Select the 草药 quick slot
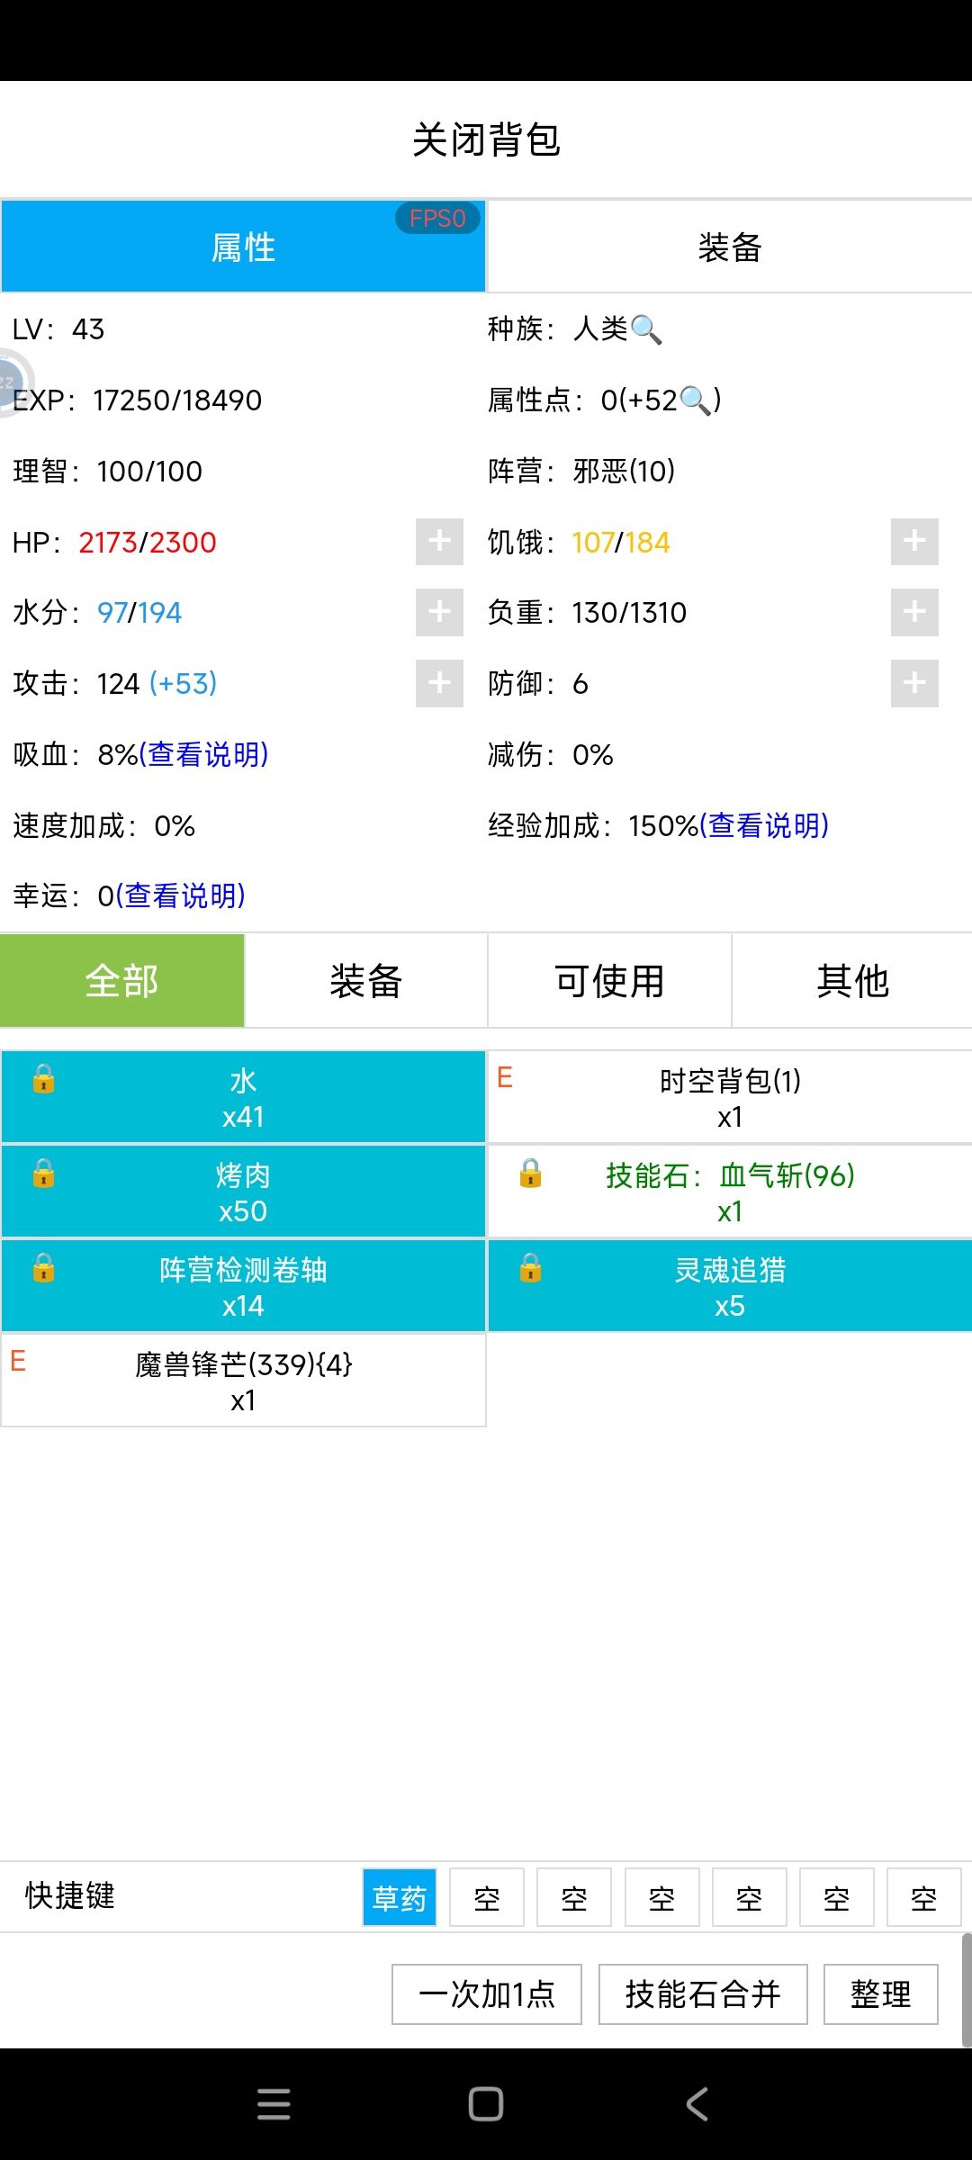972x2160 pixels. [x=400, y=1898]
